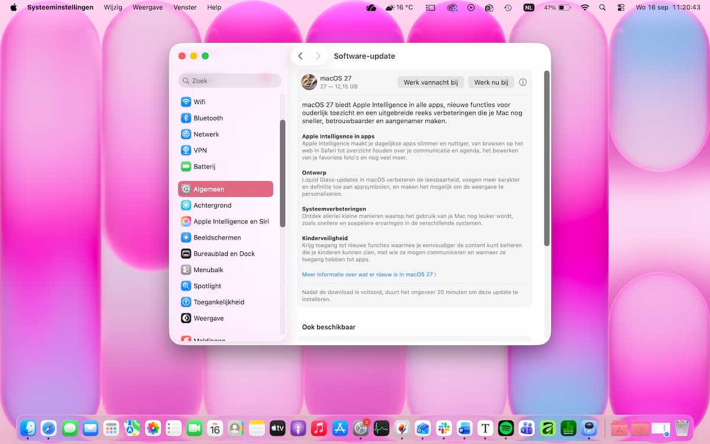Screen dimensions: 710x444
Task: Click the info icon next to Werk nu bij
Action: (x=523, y=82)
